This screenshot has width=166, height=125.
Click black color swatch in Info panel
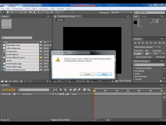(135, 22)
